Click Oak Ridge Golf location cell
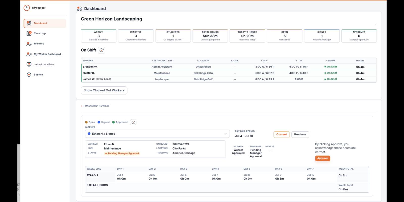This screenshot has width=404, height=202. tap(203, 79)
